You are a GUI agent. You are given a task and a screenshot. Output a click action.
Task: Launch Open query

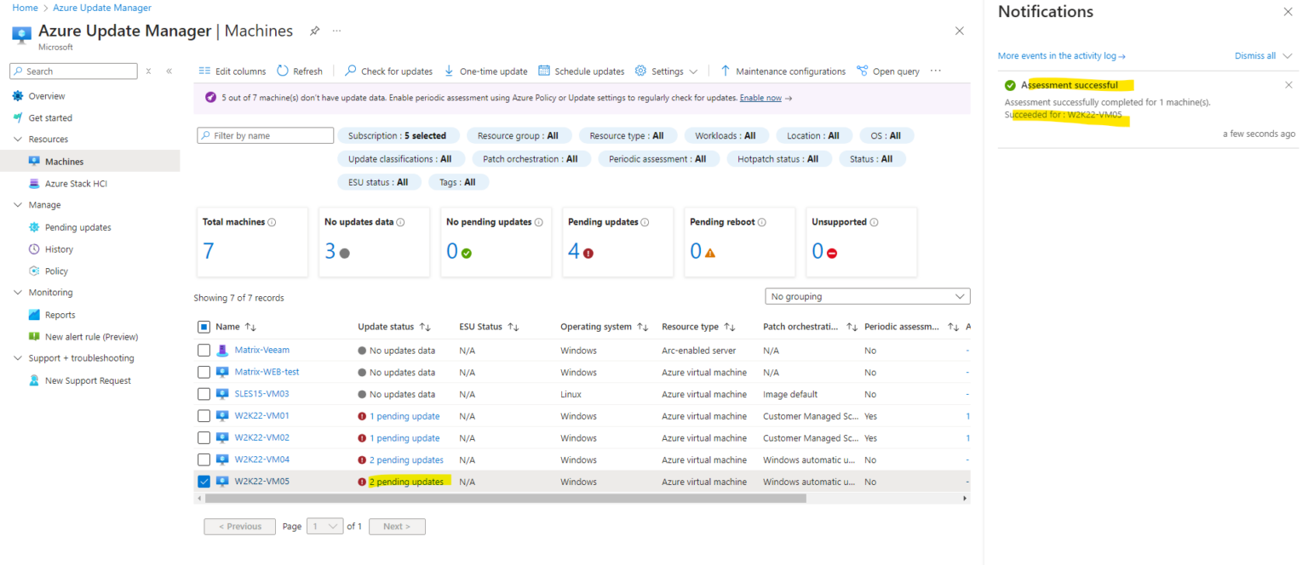coord(888,71)
